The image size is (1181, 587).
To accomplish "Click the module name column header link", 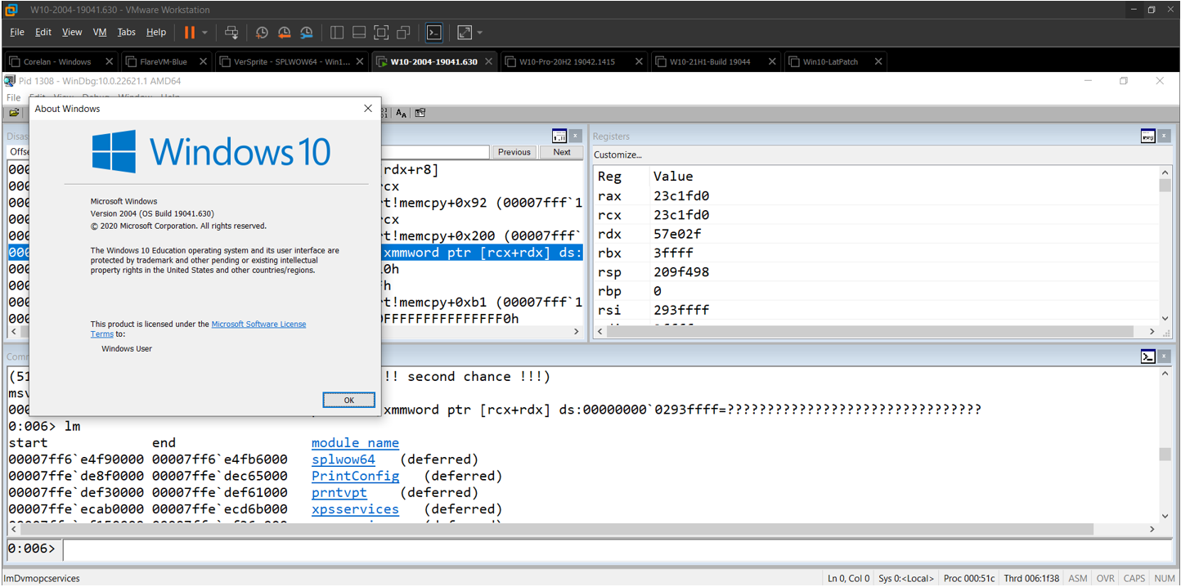I will (356, 443).
